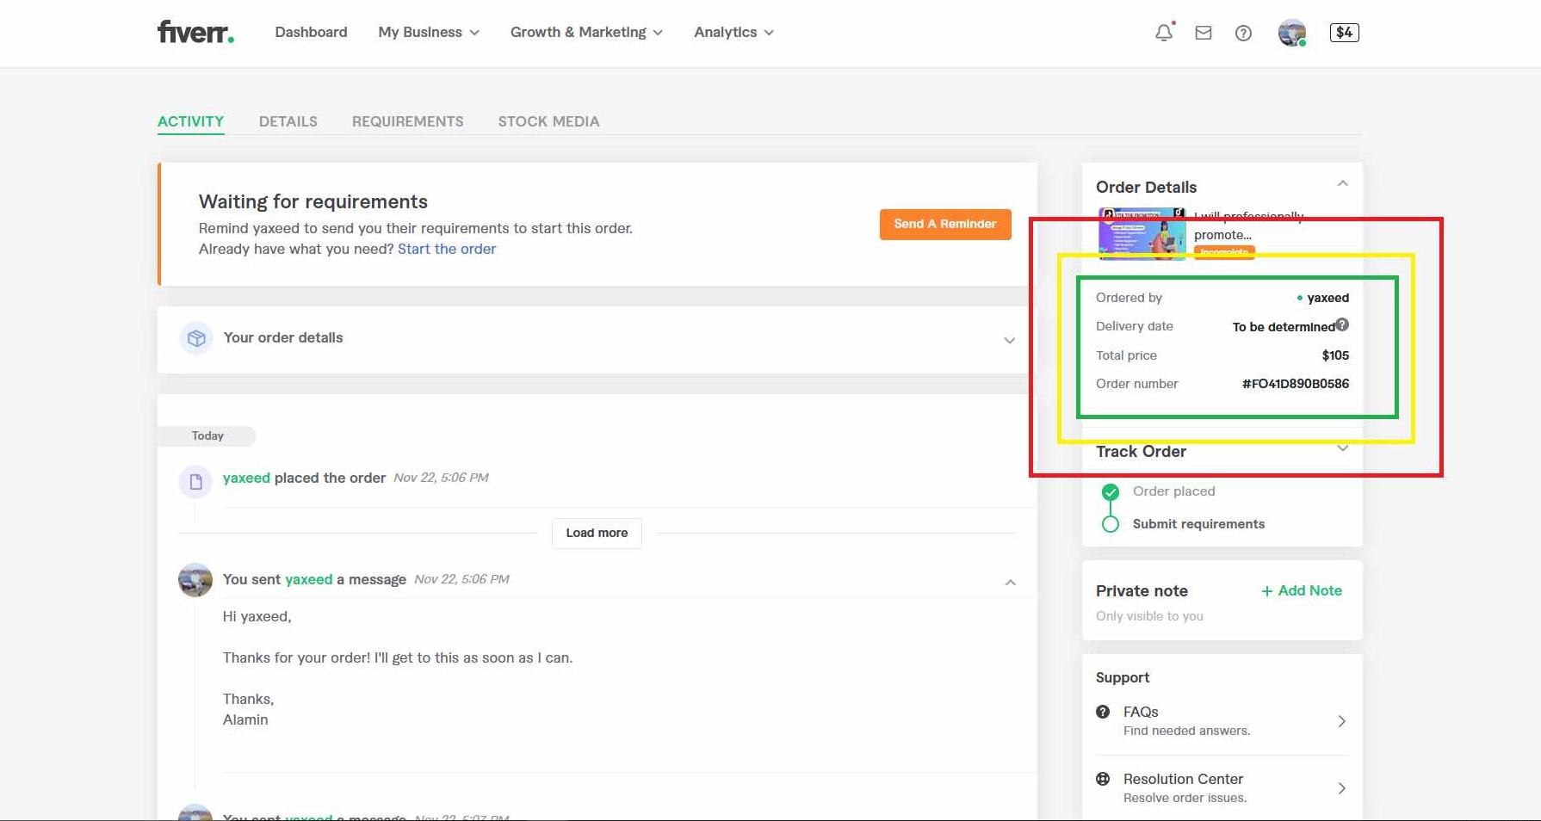Open yaxeed link in placed the order
Image resolution: width=1541 pixels, height=821 pixels.
(x=246, y=478)
